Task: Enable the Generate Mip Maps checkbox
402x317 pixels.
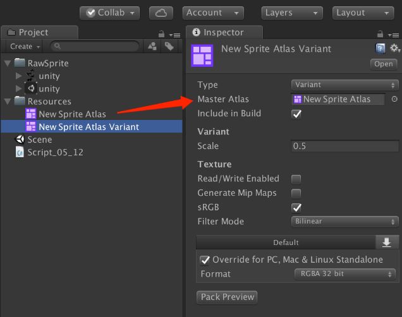Action: pyautogui.click(x=296, y=193)
